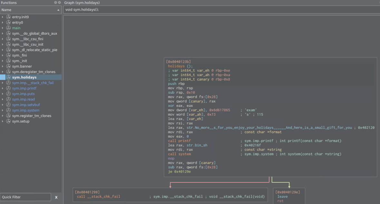Click the function icon beside main
This screenshot has height=204, width=380.
8,28
